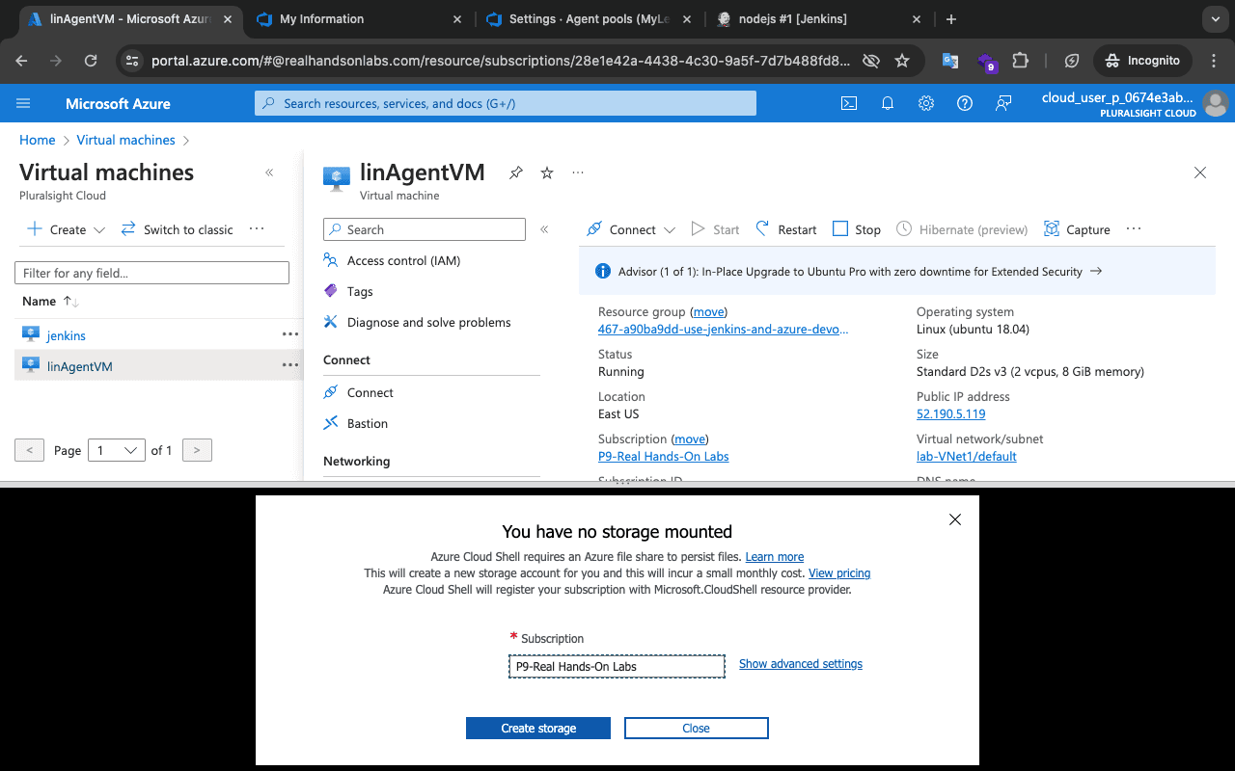Restart the virtual machine
1235x771 pixels.
pyautogui.click(x=785, y=229)
